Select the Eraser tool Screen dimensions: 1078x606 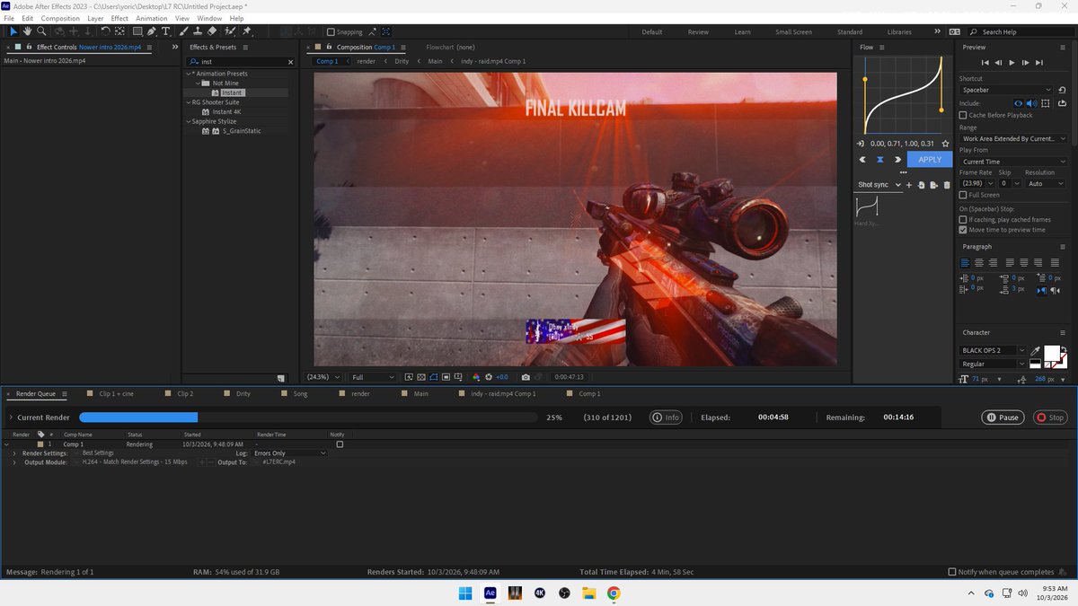pos(212,31)
